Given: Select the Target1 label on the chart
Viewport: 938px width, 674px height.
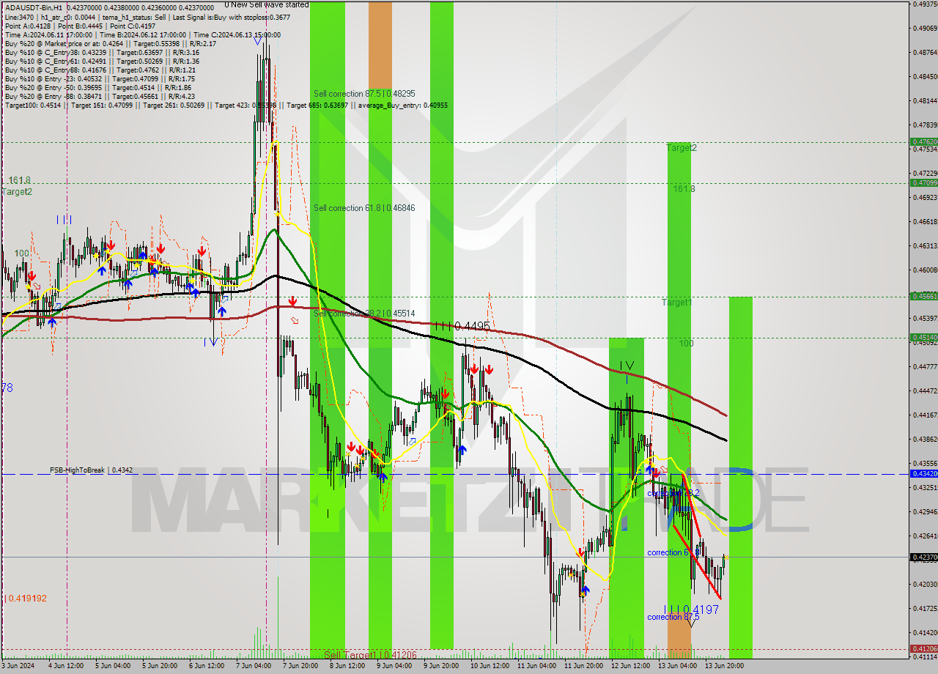Looking at the screenshot, I should click(x=676, y=303).
